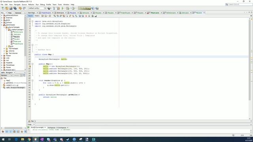Screen dimensions: 253x142
Task: Collapse the Source Packages node
Action: pos(4,27)
